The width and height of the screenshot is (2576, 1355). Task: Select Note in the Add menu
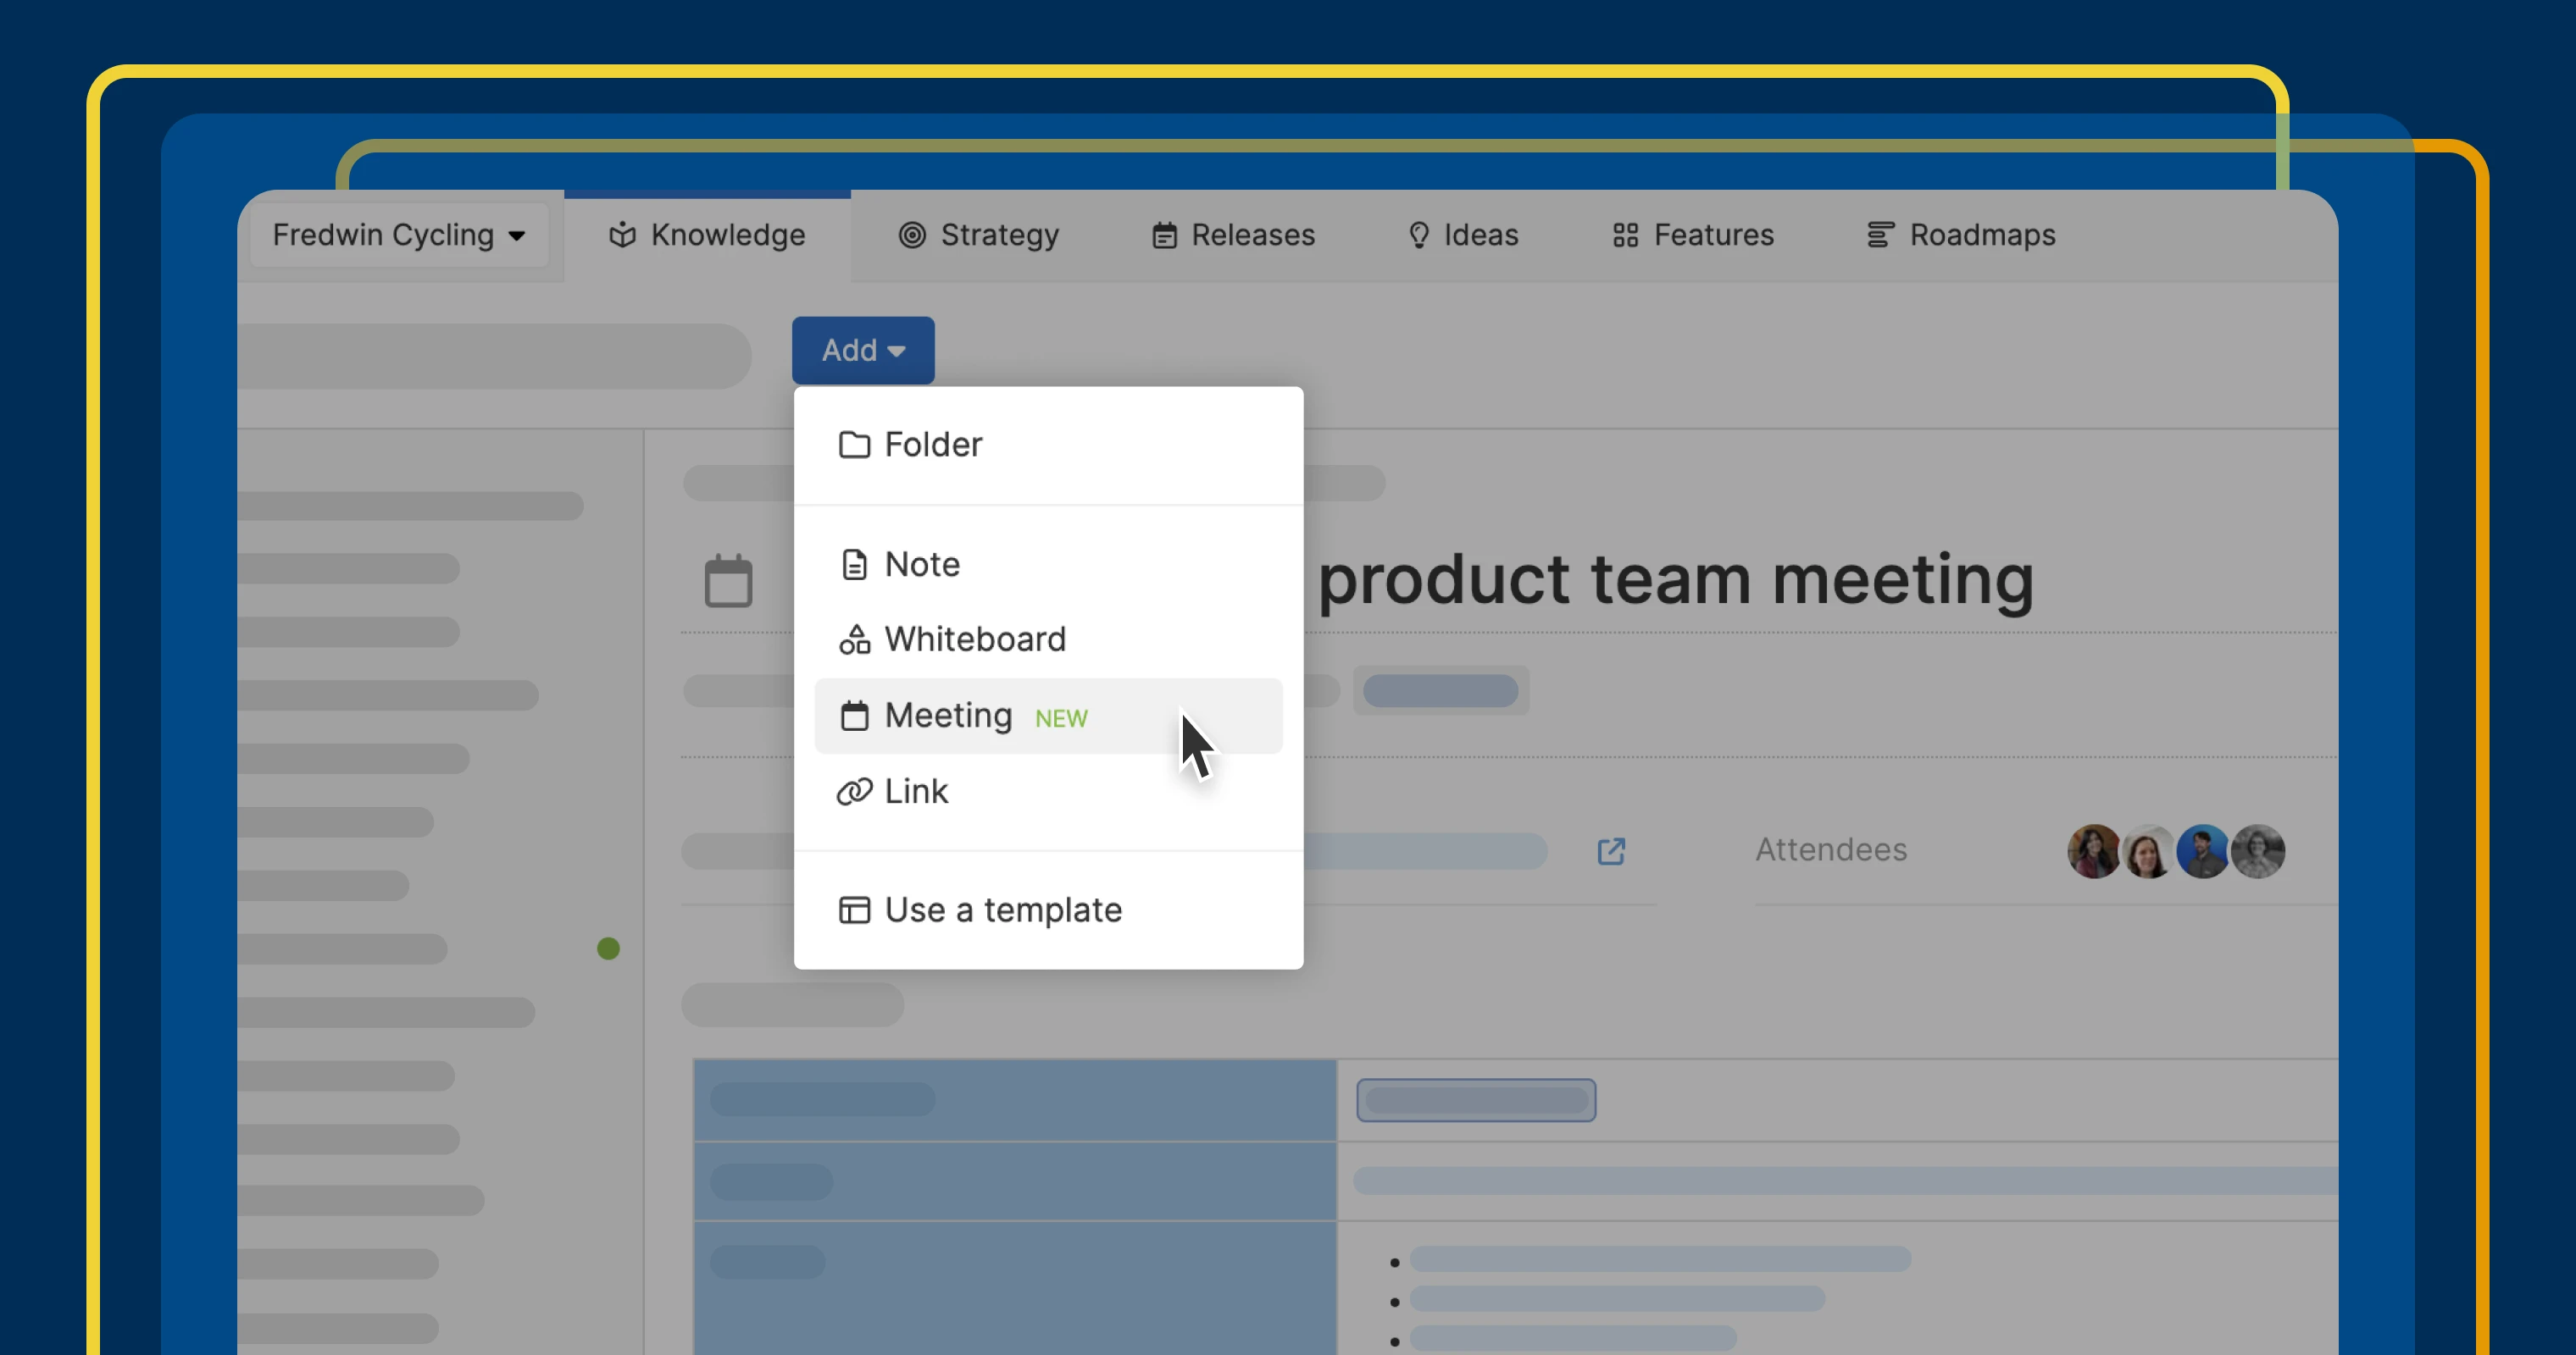pyautogui.click(x=921, y=565)
